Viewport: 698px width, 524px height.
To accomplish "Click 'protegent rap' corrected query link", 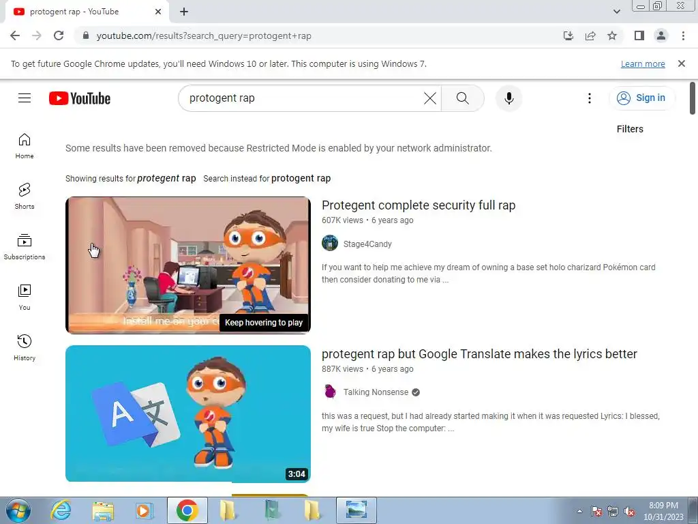I will [166, 178].
